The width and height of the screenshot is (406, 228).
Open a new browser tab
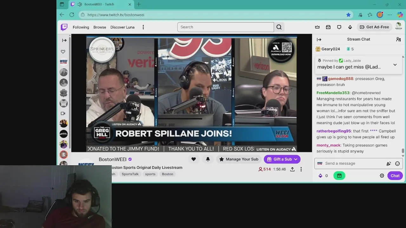[139, 4]
